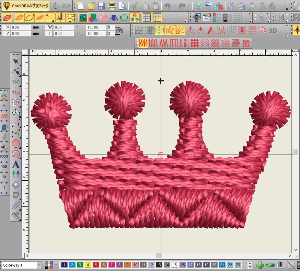Click scroll right arrow on horizontal scrollbar

tap(290, 256)
